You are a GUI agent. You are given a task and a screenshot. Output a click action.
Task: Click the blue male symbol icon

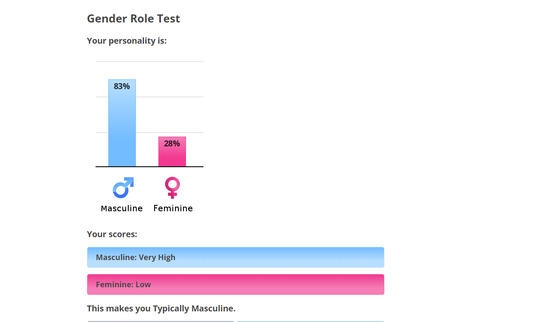click(123, 188)
